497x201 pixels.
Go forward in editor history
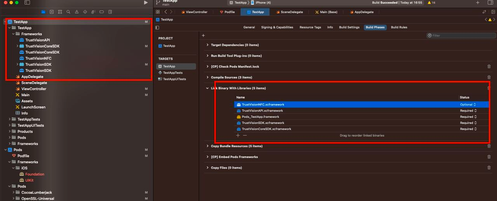click(x=171, y=12)
